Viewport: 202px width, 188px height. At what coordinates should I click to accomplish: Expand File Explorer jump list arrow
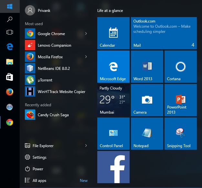point(86,146)
